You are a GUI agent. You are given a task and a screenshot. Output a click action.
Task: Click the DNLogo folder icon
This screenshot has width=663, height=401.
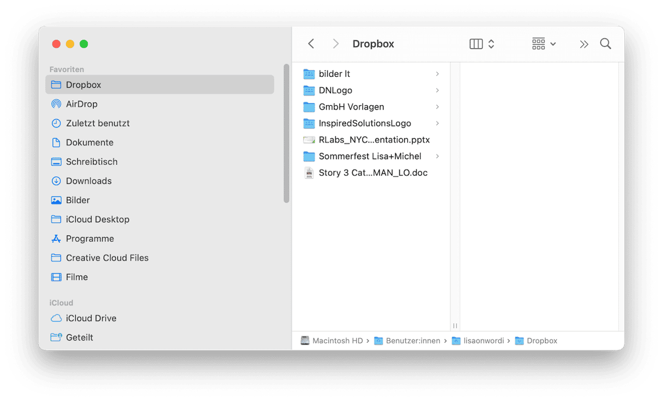309,90
